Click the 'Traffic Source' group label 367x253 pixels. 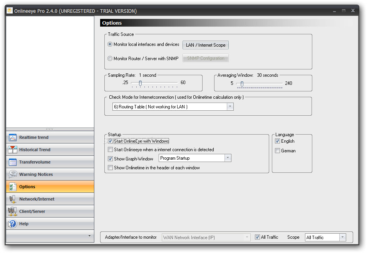click(121, 34)
